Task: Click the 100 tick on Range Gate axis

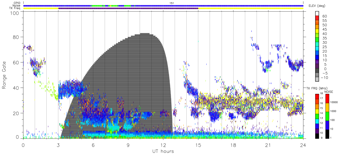Action: (x=15, y=13)
